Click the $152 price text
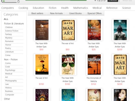This screenshot has width=135, height=101. pyautogui.click(x=94, y=84)
